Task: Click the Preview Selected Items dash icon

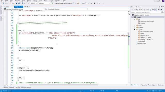Action: tap(161, 10)
